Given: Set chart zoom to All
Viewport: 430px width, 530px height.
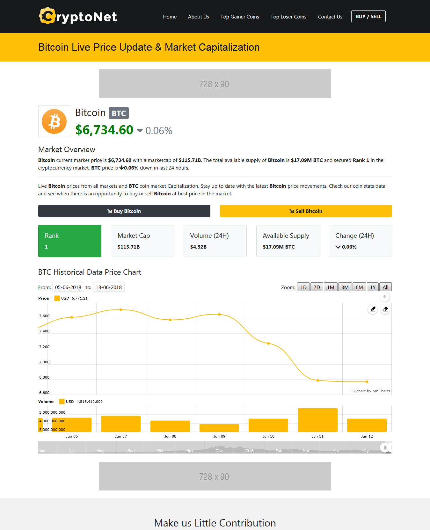Looking at the screenshot, I should (385, 287).
